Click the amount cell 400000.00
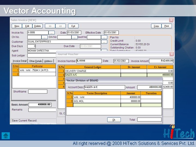196x147 pixels. (x=131, y=97)
